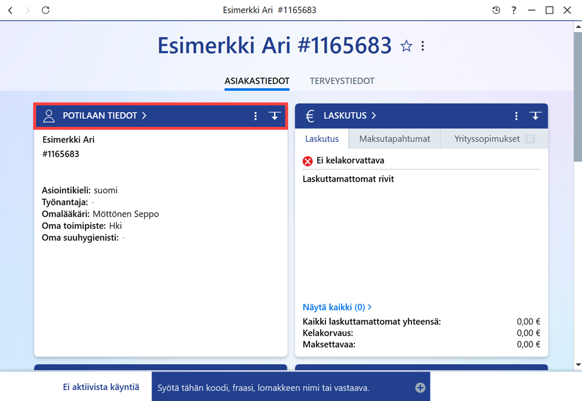Click the Oma suuhygienisti label
Screen dimensions: 582x401
click(80, 237)
